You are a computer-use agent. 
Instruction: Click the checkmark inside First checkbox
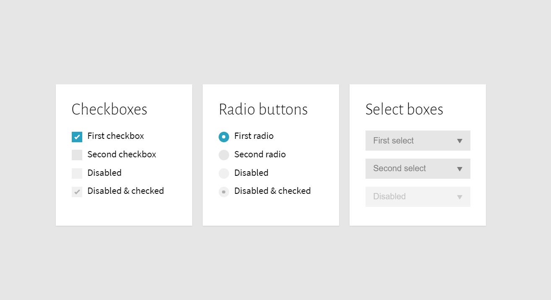click(76, 136)
